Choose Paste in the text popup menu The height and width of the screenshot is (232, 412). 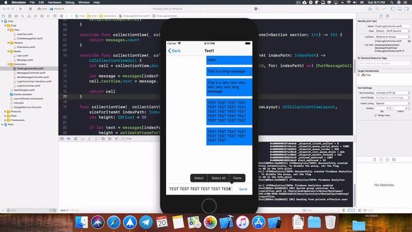(x=238, y=178)
